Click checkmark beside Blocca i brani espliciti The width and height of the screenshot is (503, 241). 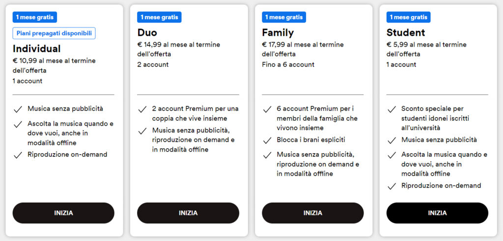(x=267, y=140)
